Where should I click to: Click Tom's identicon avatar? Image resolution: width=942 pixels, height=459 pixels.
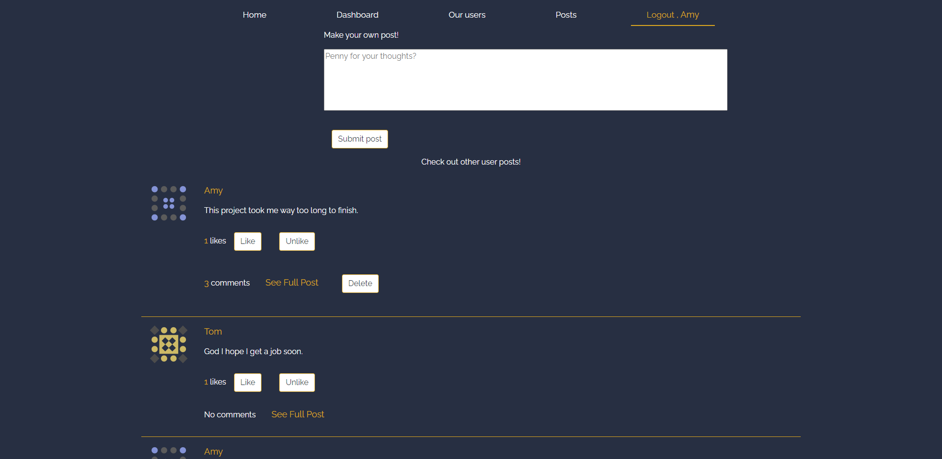click(169, 344)
